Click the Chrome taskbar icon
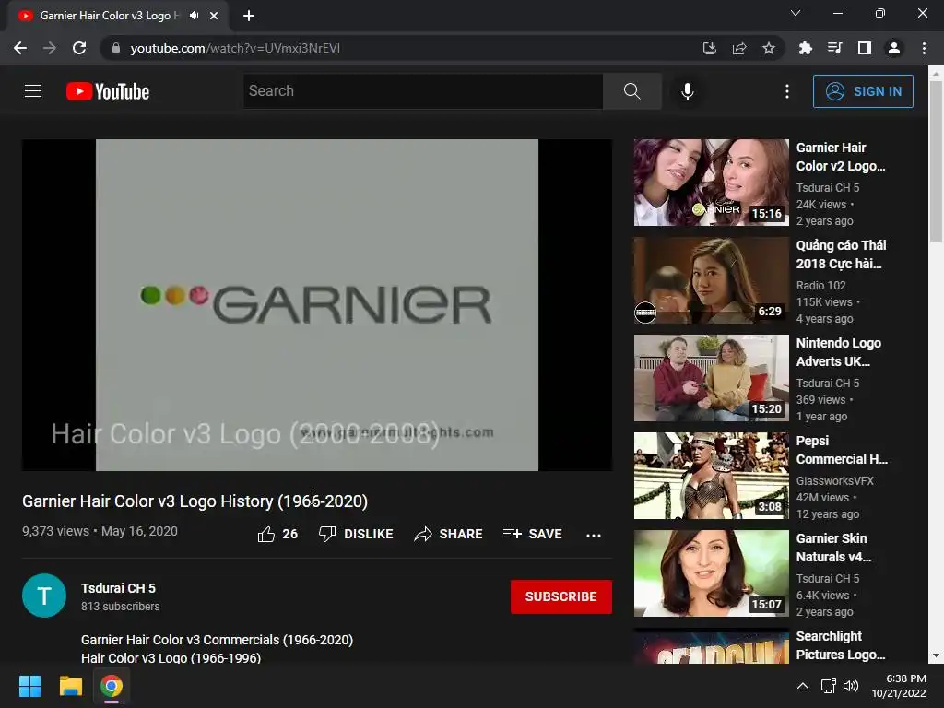The width and height of the screenshot is (944, 708). [112, 686]
